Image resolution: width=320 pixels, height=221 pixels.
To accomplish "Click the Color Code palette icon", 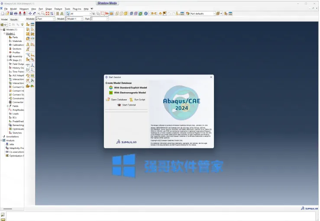I will click(187, 13).
